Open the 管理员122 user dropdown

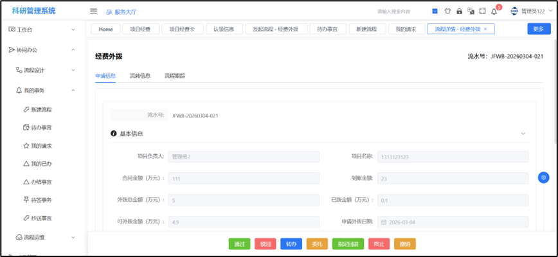click(532, 11)
